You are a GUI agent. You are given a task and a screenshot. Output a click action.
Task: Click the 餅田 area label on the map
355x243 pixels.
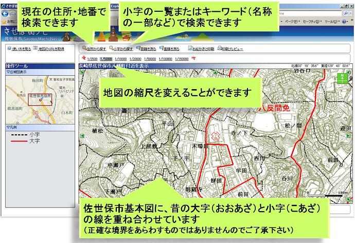[216, 181]
